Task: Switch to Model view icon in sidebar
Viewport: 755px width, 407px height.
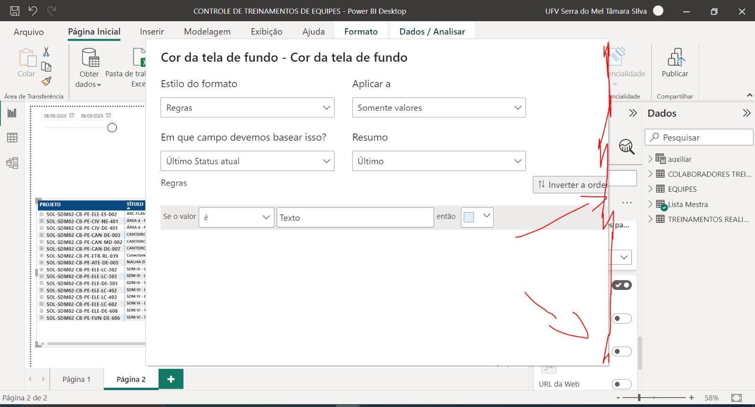Action: (12, 163)
